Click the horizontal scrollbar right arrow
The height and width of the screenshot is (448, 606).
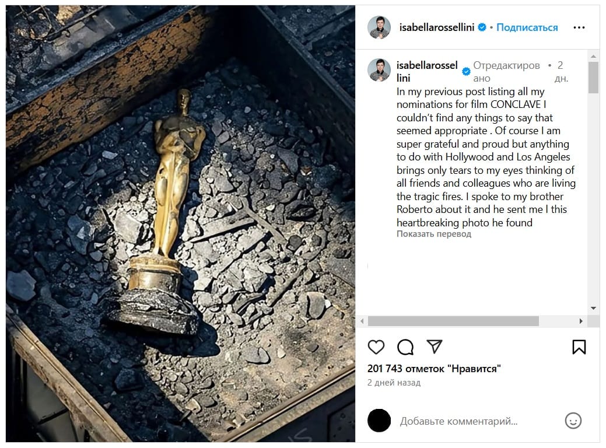tap(581, 321)
